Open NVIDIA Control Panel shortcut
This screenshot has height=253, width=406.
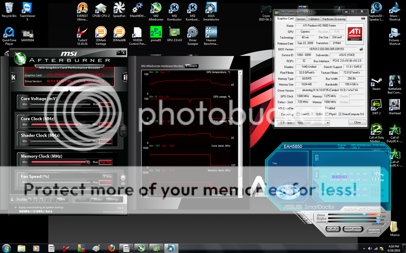click(x=138, y=36)
